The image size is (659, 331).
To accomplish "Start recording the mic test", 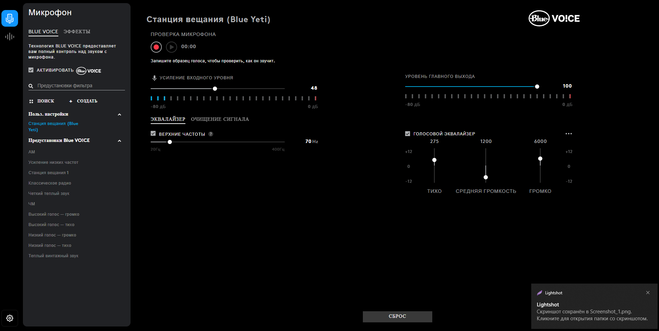I will click(156, 47).
